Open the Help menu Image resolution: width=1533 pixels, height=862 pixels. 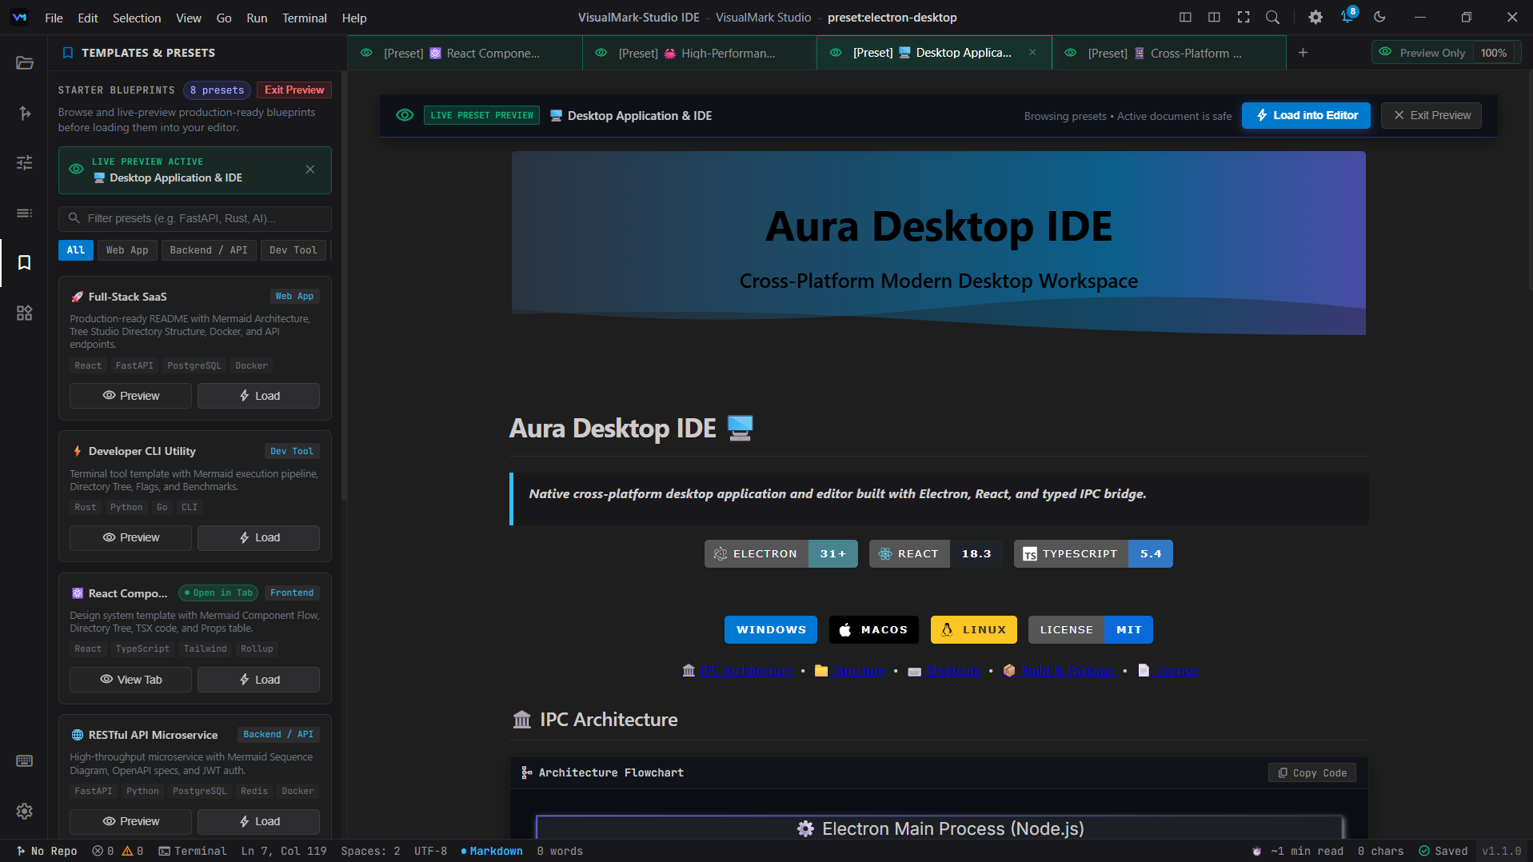point(354,18)
